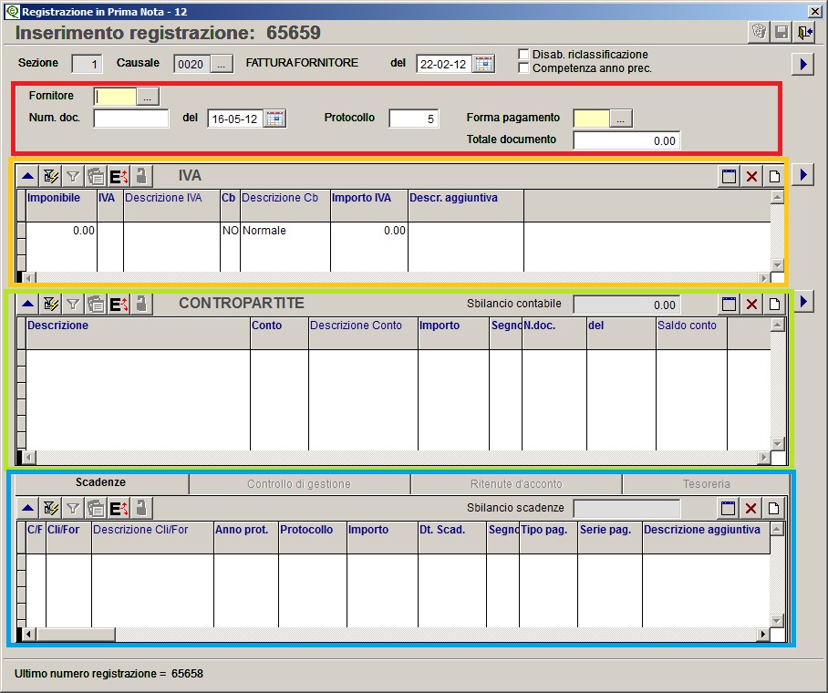Click the new page icon in Scadenze

click(773, 508)
